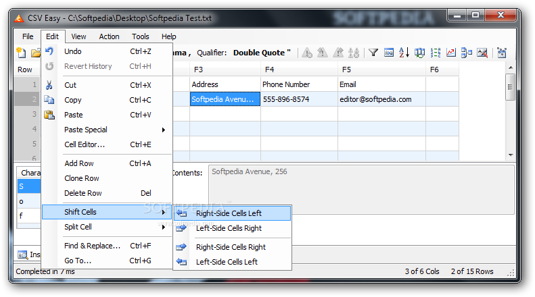Click the new file toolbar icon
Image resolution: width=535 pixels, height=297 pixels.
[x=22, y=53]
